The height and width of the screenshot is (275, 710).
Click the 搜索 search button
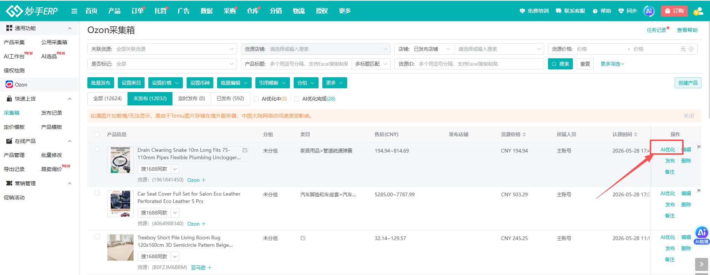pyautogui.click(x=560, y=64)
